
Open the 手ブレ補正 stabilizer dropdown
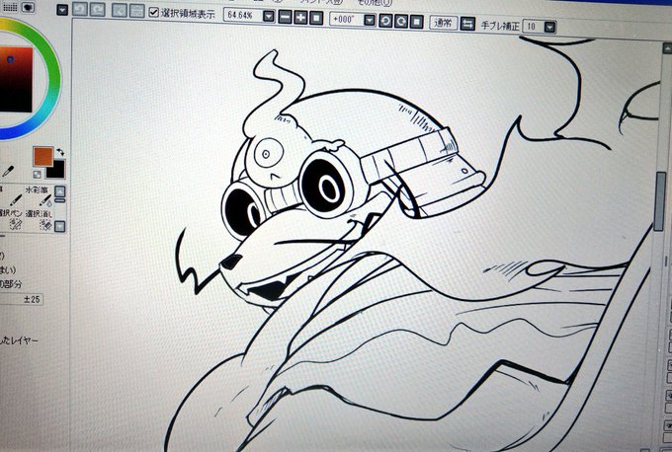click(x=549, y=27)
